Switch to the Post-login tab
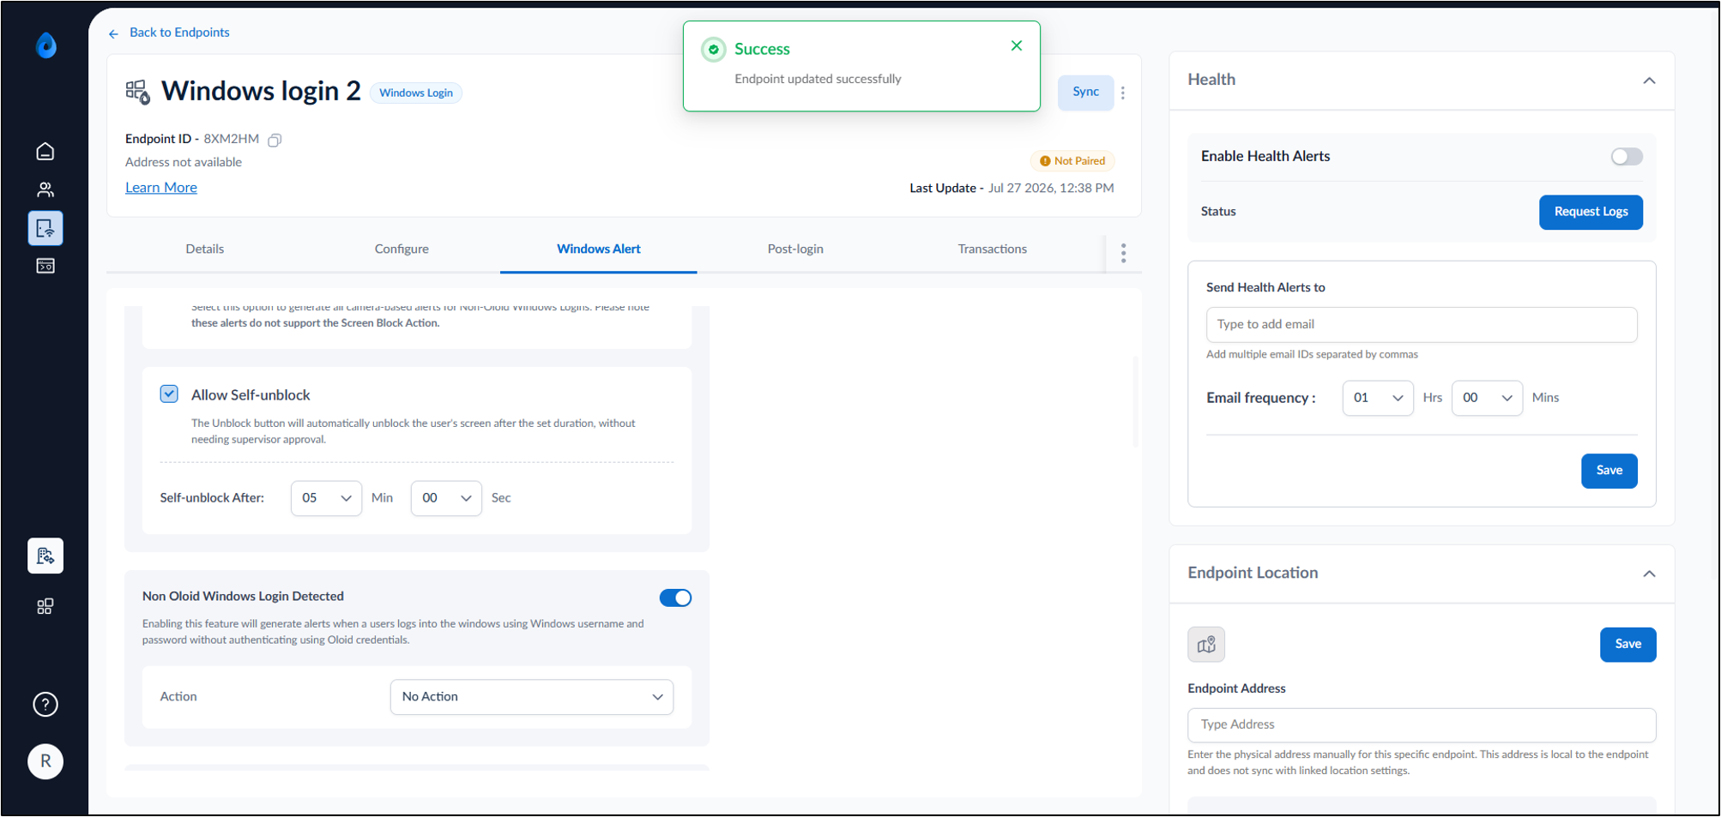The height and width of the screenshot is (817, 1721). coord(795,249)
